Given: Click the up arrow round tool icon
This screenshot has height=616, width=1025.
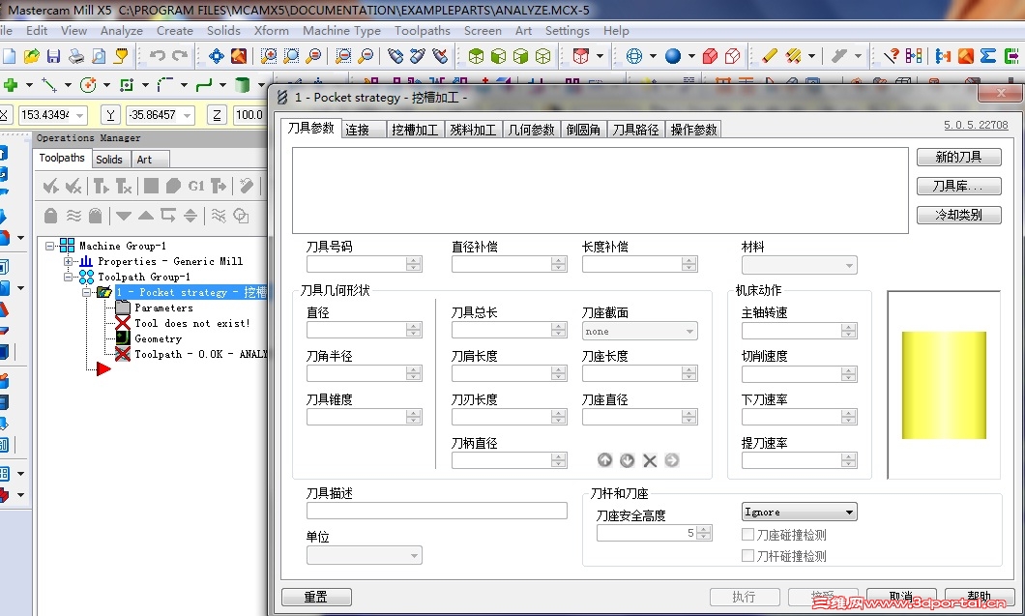Looking at the screenshot, I should coord(604,460).
